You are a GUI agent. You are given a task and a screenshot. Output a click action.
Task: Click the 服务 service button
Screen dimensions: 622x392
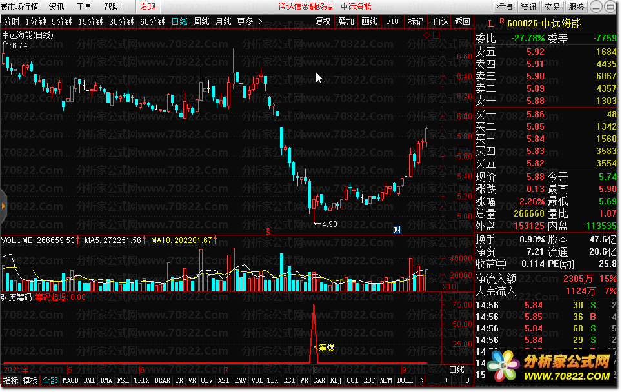click(576, 6)
